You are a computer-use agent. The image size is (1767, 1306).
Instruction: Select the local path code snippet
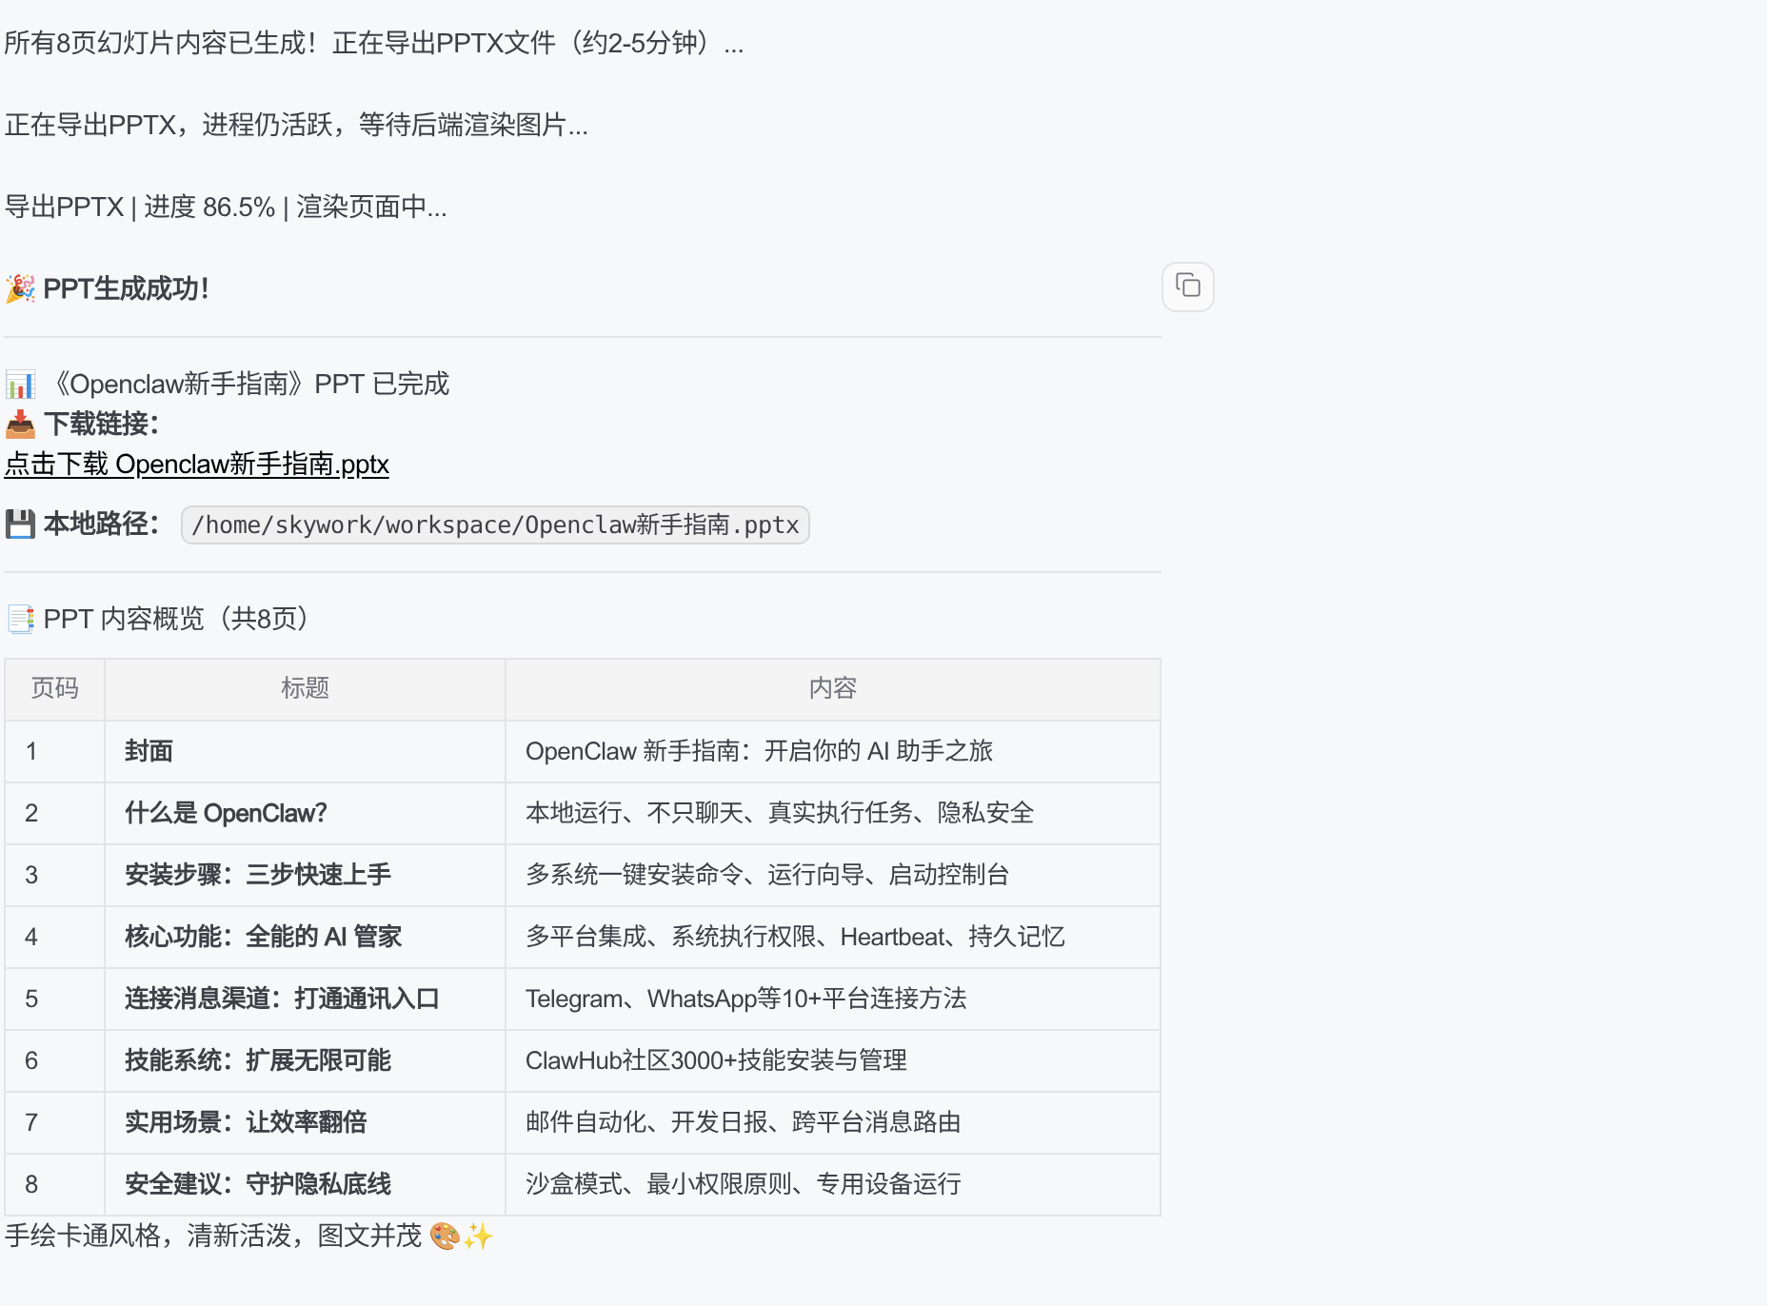[494, 524]
